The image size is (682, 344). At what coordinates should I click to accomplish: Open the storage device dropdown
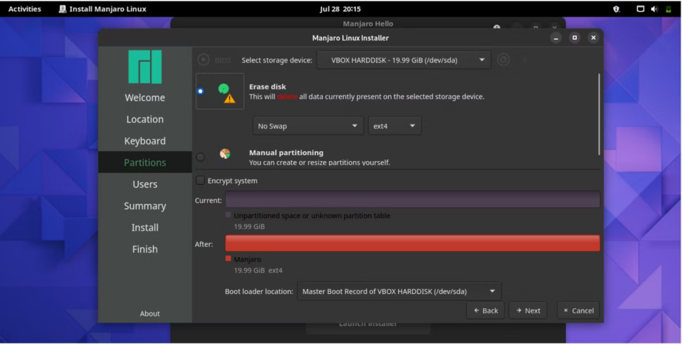click(404, 60)
